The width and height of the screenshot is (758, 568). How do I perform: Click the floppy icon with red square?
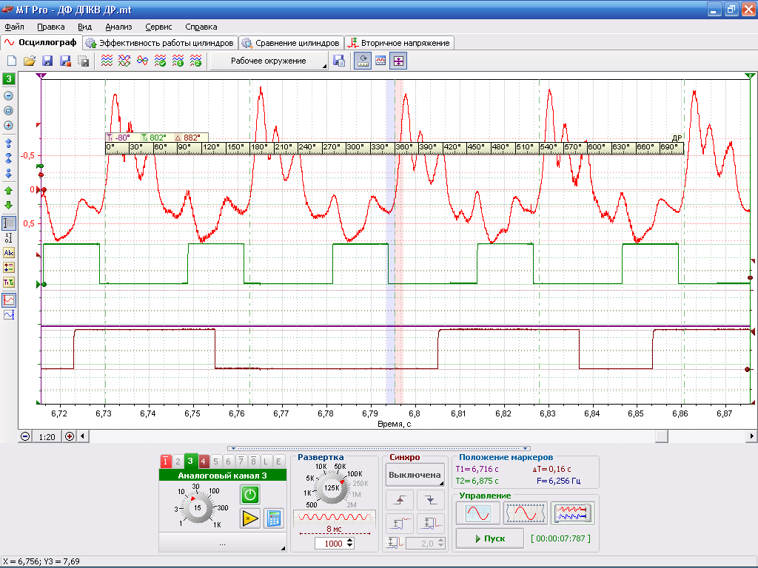[x=65, y=61]
